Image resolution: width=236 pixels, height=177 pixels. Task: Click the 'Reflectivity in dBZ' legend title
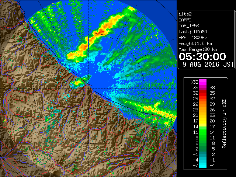click(x=224, y=124)
